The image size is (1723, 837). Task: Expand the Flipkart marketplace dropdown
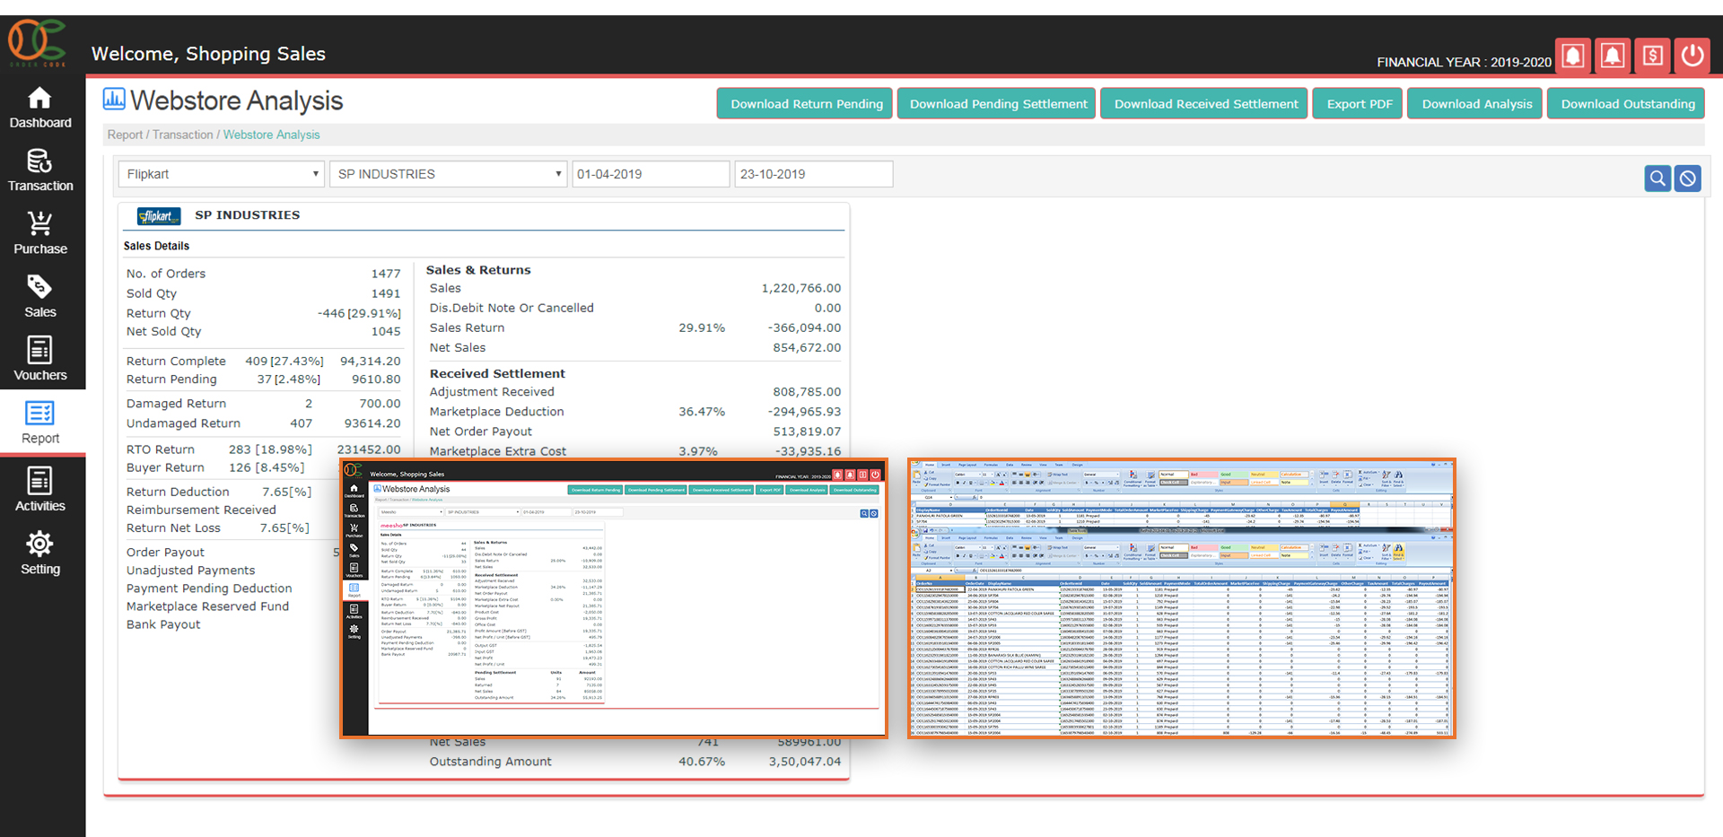pyautogui.click(x=221, y=174)
